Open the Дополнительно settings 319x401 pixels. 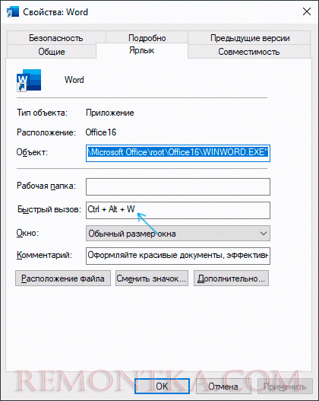coord(231,278)
